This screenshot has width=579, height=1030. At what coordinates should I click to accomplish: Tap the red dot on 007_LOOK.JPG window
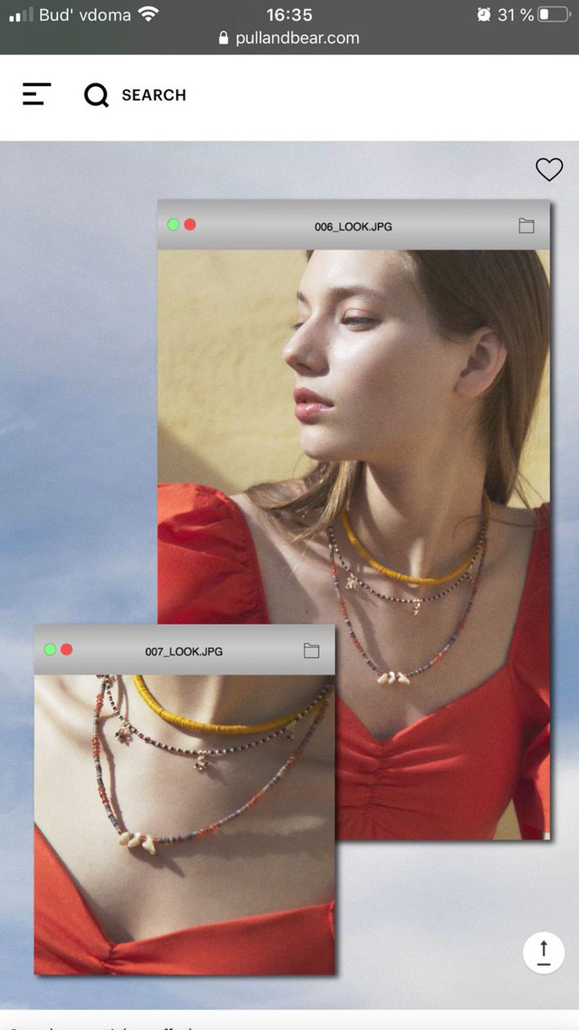coord(67,649)
